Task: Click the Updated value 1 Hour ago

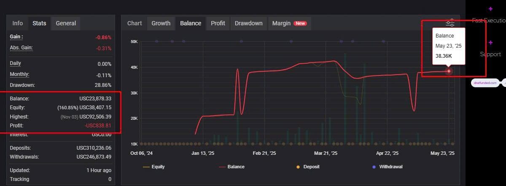Action: pos(99,170)
